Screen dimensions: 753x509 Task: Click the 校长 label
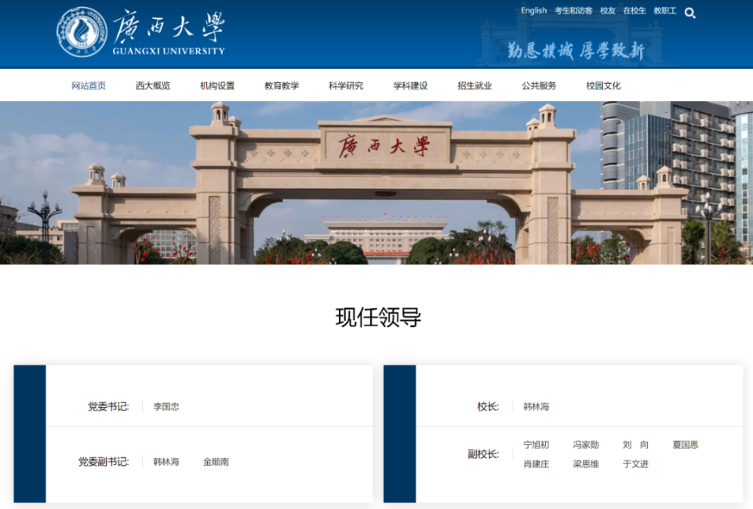click(x=488, y=406)
